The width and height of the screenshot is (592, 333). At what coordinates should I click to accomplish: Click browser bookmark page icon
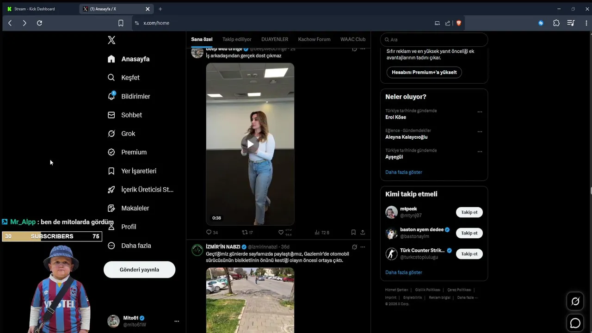(121, 23)
